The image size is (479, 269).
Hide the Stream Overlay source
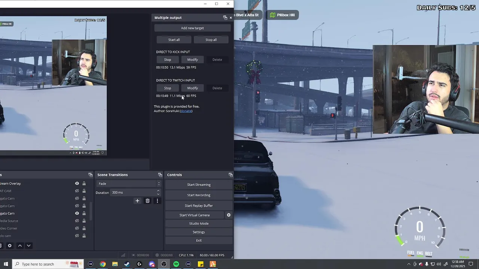coord(77,183)
